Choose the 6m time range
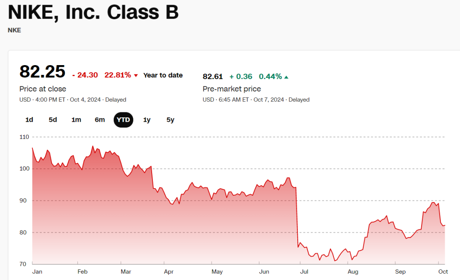This screenshot has height=280, width=460. click(100, 120)
